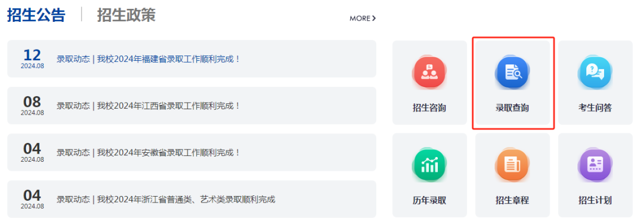639x222 pixels.
Task: Click the date 04 on the 安徽省 row
Action: pos(32,149)
